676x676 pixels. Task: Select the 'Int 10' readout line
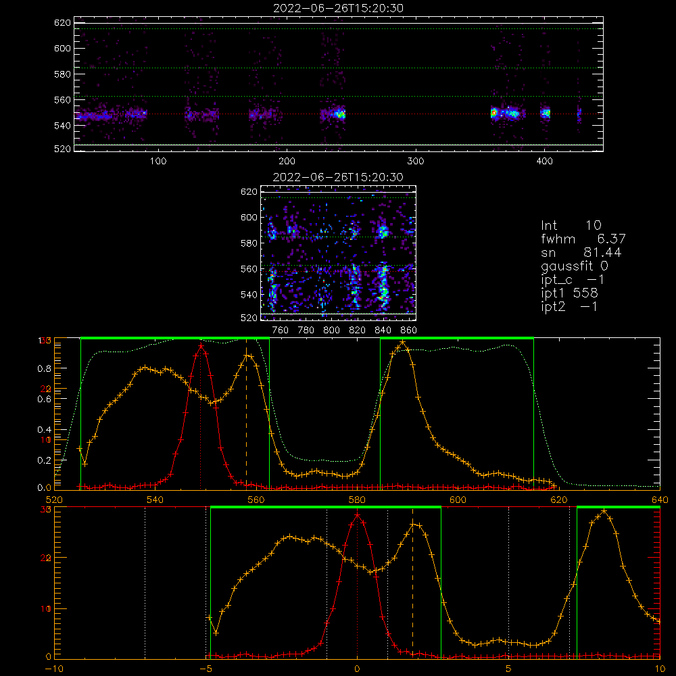571,225
